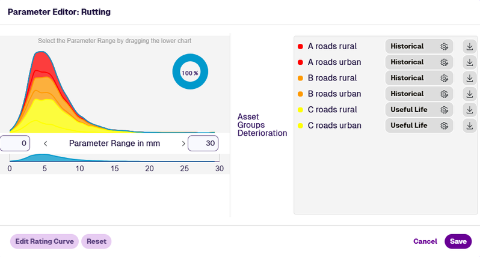Click the Parameter Editor: Rutting title
This screenshot has width=480, height=257.
pyautogui.click(x=59, y=12)
